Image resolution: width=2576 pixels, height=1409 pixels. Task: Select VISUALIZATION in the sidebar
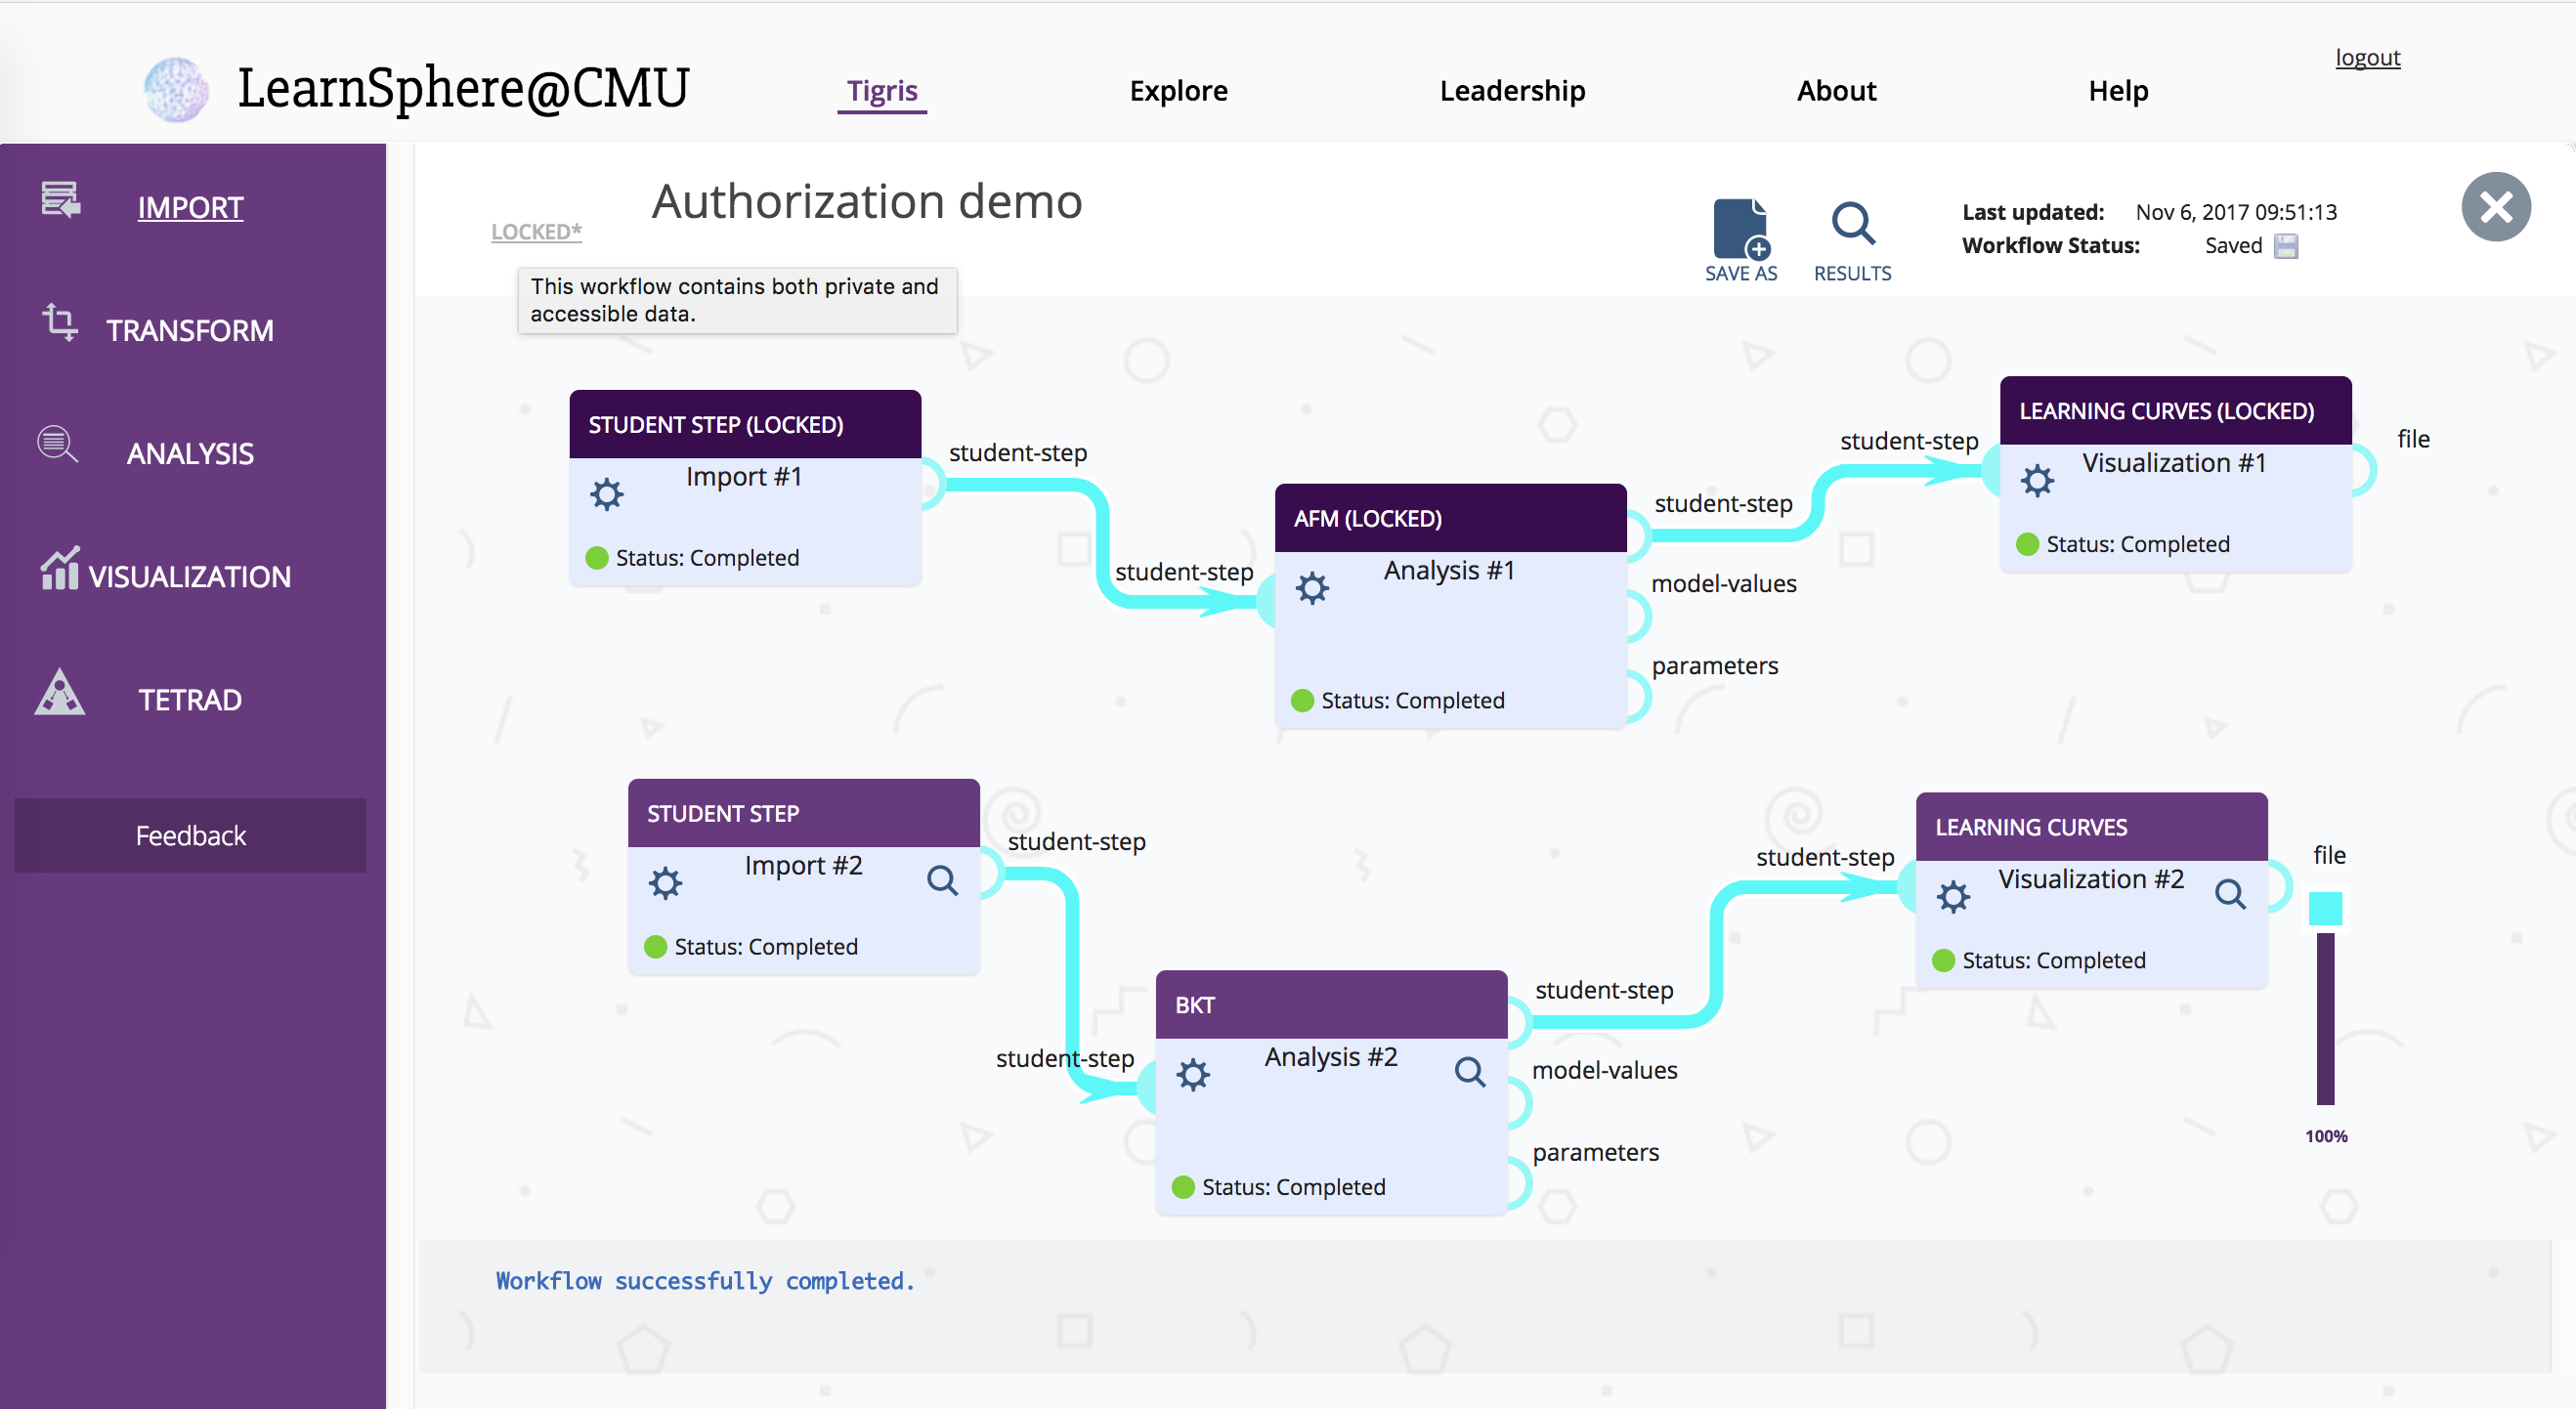point(190,577)
